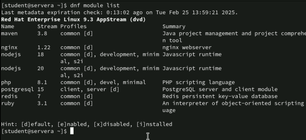Viewport: 306px width, 140px height.
Task: Click the Stream column header
Action: point(47,26)
